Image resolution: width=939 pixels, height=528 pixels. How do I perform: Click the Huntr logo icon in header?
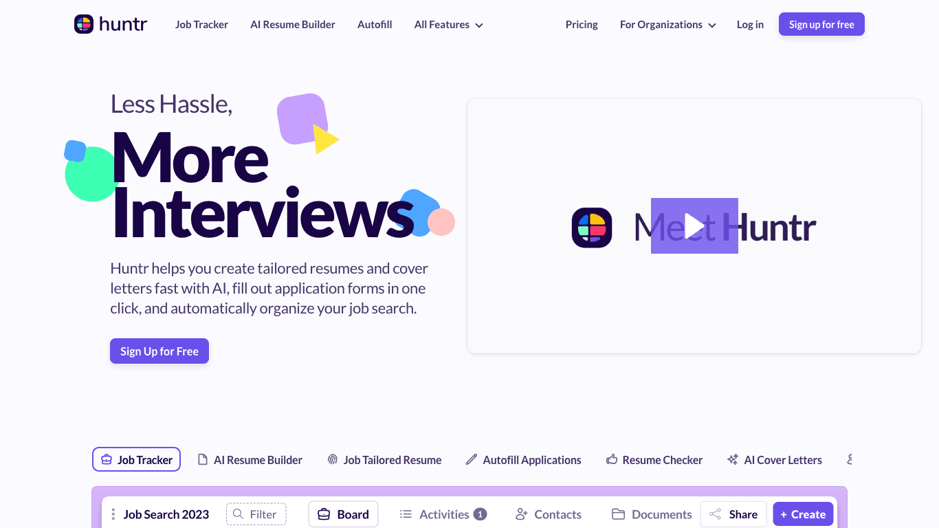click(83, 24)
